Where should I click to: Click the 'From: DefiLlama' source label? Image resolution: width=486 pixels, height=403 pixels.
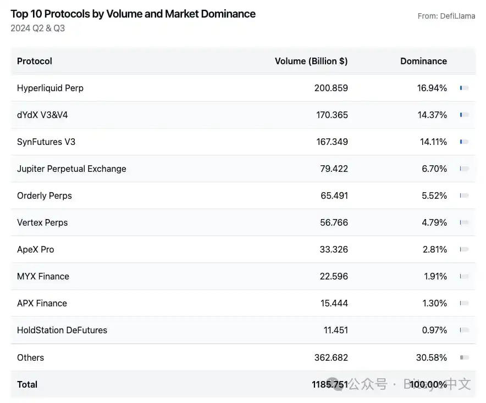[446, 16]
